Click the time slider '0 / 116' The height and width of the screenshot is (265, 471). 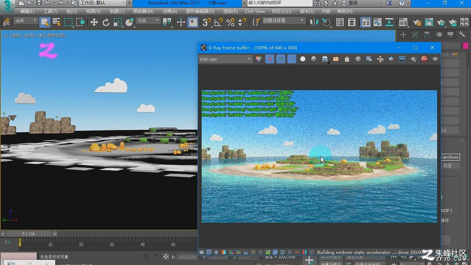coord(29,234)
